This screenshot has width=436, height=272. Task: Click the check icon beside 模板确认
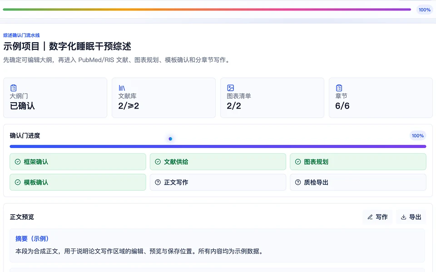18,182
